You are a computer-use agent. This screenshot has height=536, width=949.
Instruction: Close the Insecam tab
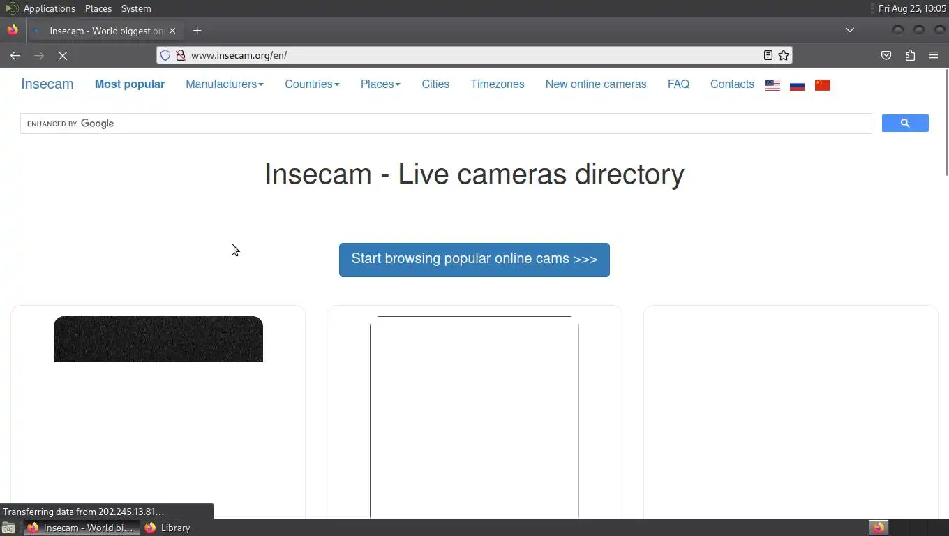(172, 31)
